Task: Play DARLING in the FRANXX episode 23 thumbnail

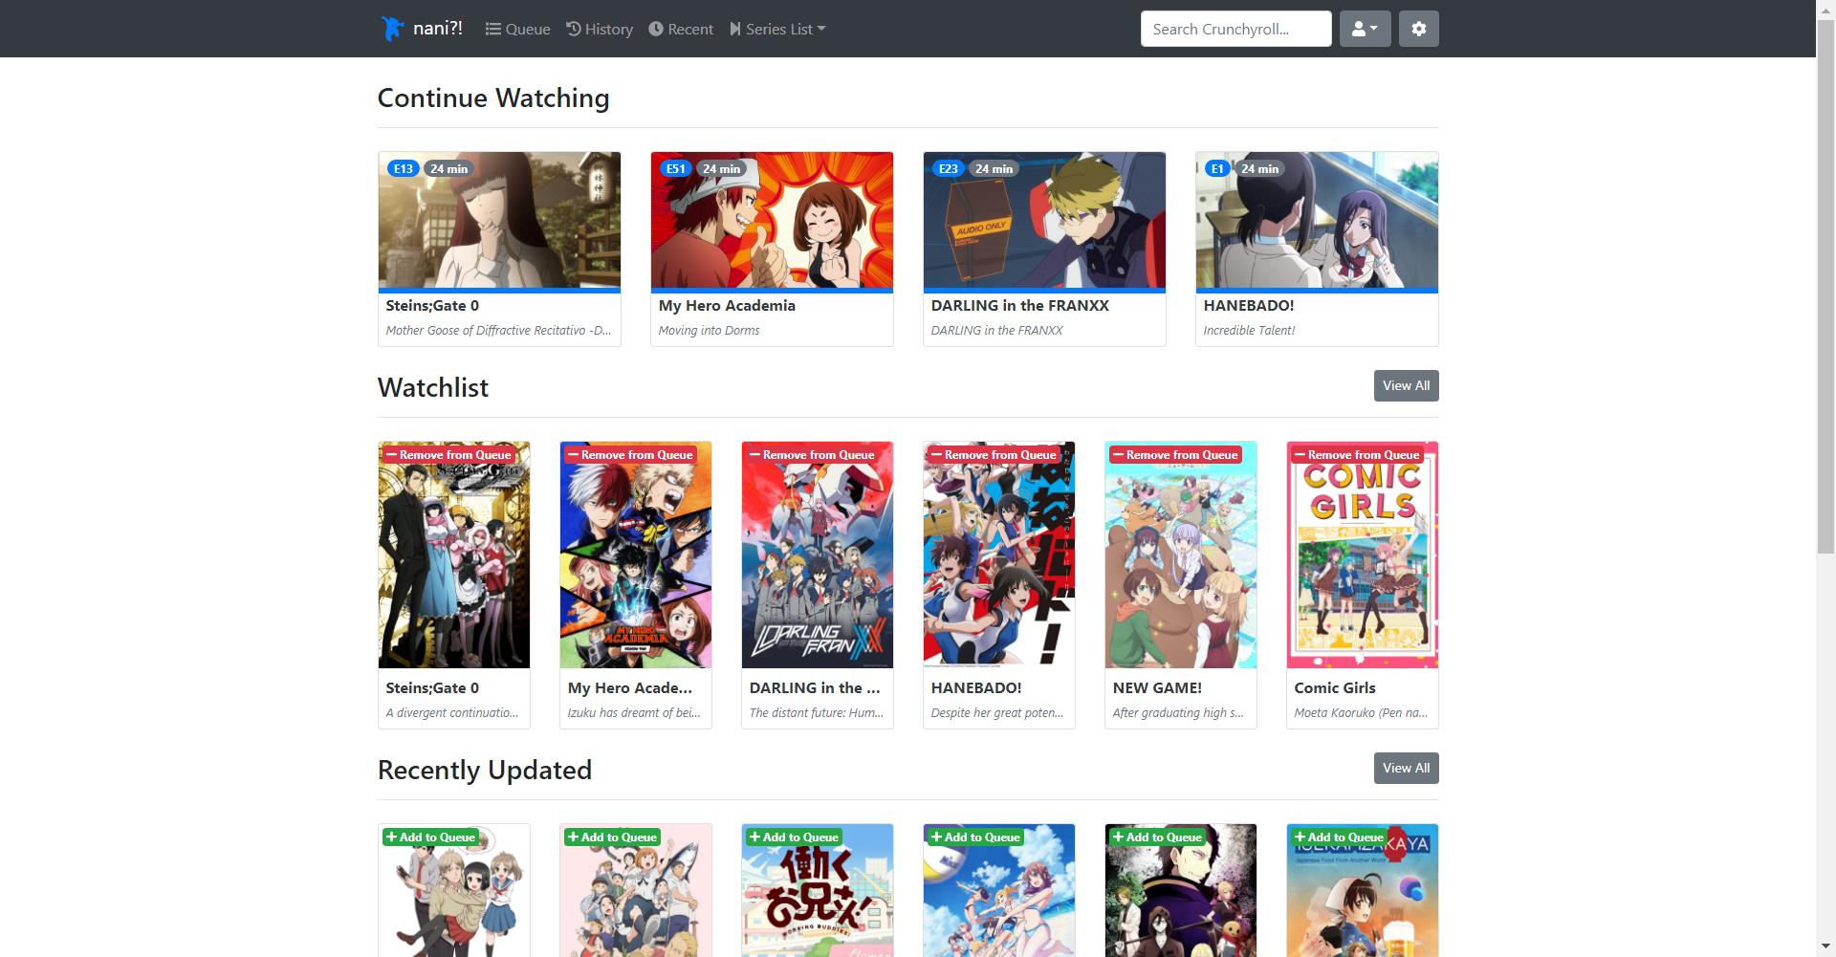Action: (x=1044, y=220)
